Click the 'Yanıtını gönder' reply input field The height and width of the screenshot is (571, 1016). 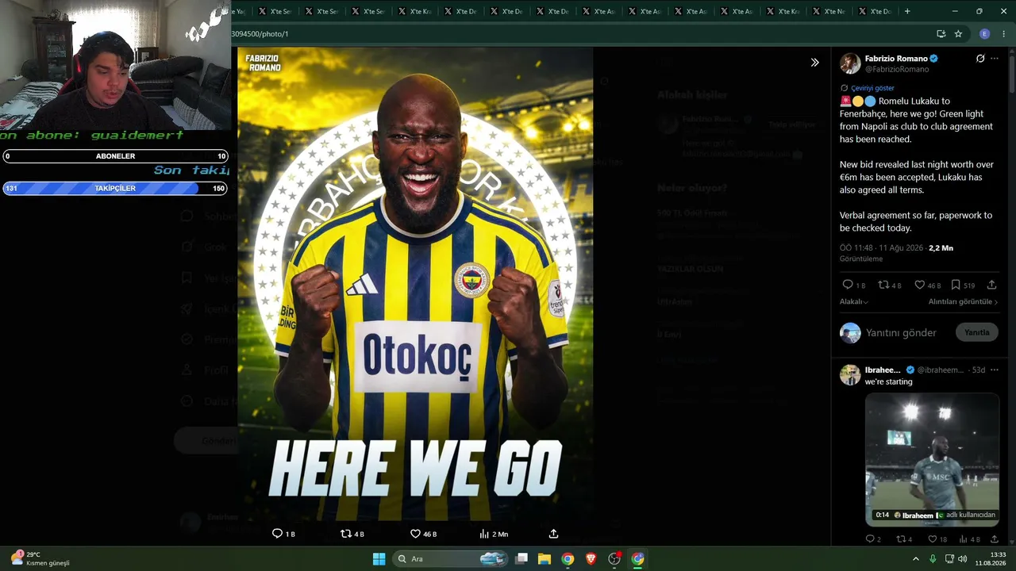(901, 332)
